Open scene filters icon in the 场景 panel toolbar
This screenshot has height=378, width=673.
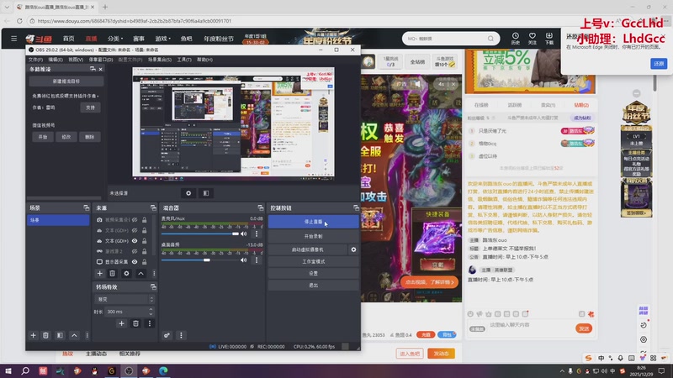[60, 335]
